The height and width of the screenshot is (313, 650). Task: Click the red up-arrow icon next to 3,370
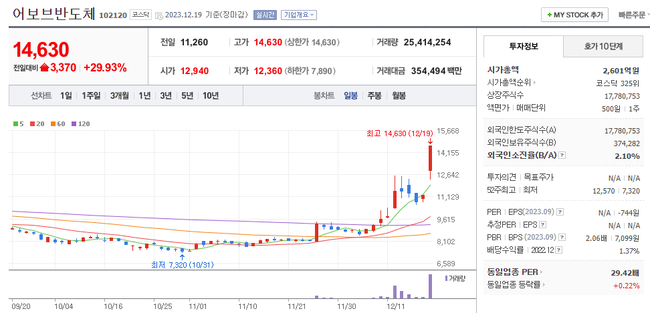[44, 68]
